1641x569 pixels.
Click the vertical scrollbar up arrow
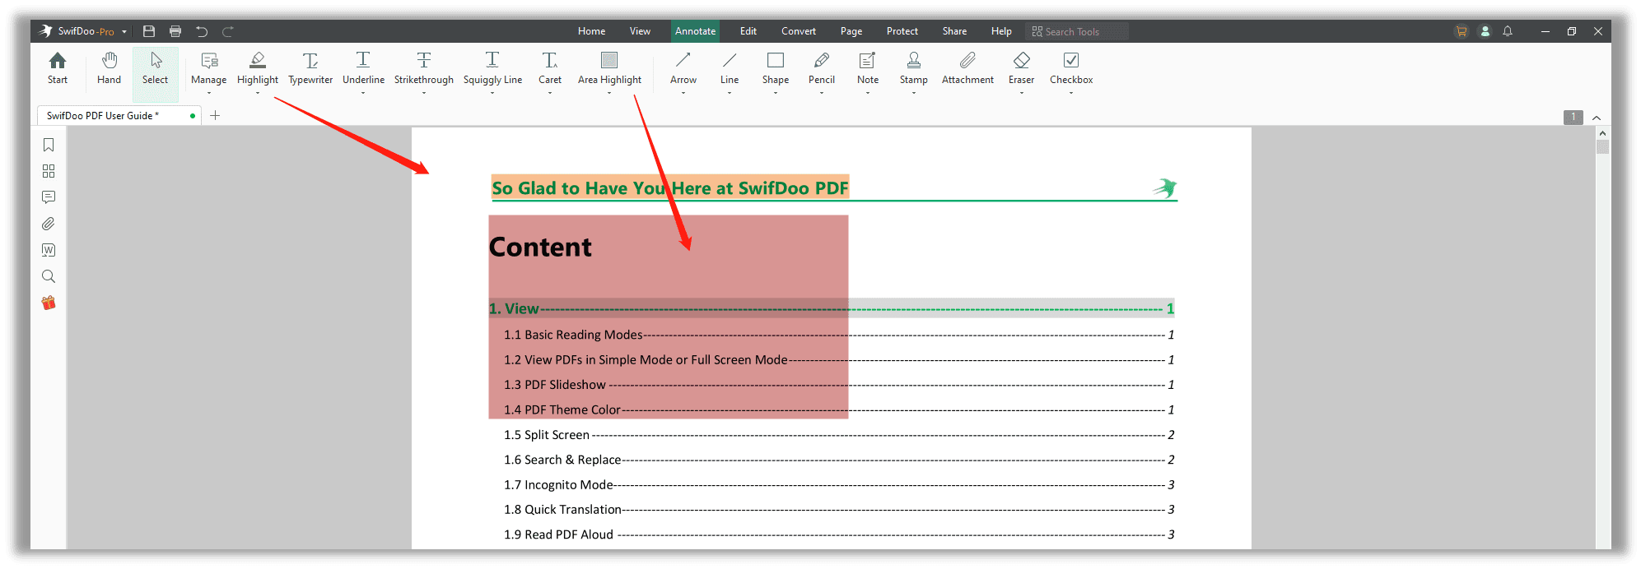pyautogui.click(x=1602, y=133)
